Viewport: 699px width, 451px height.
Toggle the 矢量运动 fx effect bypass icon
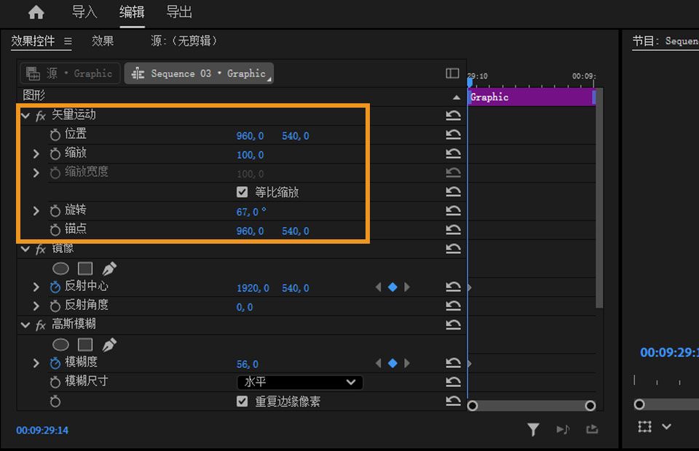click(39, 114)
